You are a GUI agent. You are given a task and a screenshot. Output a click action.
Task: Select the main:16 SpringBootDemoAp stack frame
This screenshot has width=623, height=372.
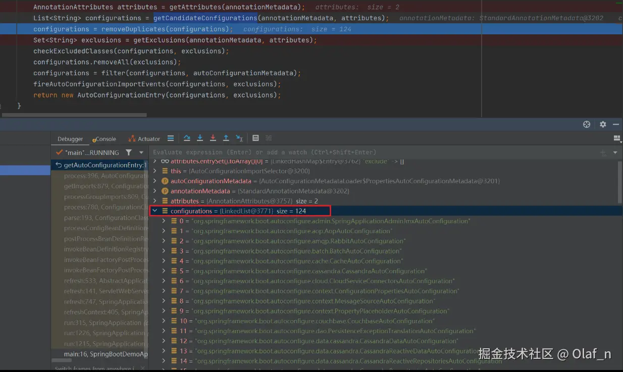[x=99, y=354]
